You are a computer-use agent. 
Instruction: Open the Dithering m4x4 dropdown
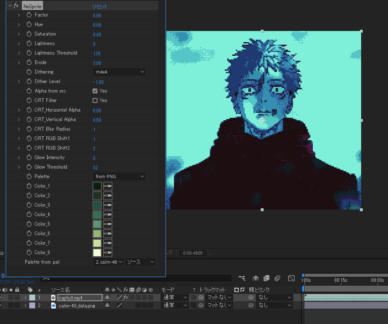119,72
